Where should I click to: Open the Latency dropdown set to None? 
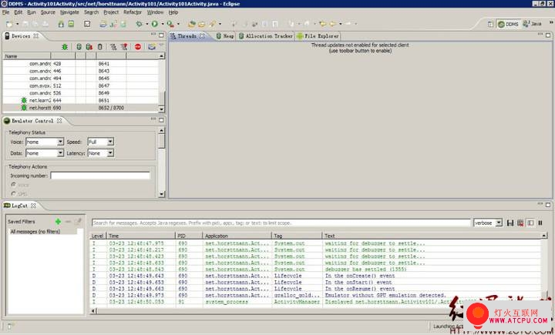[110, 153]
